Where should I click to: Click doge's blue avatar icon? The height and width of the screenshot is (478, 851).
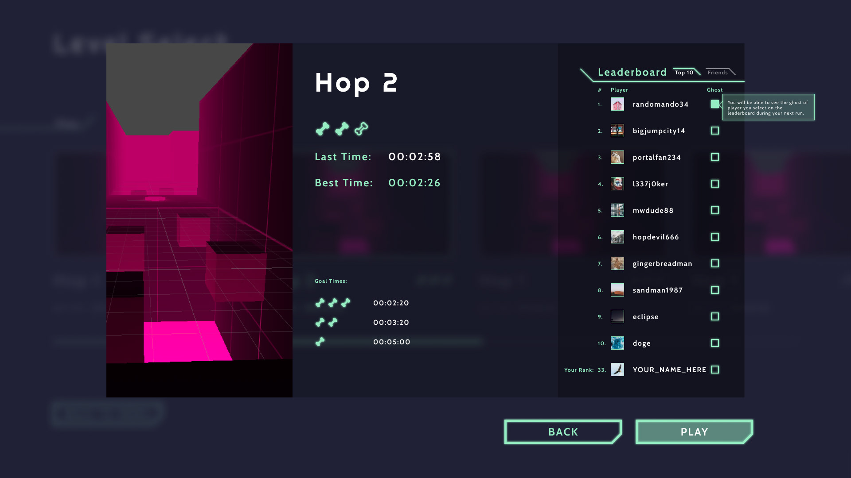617,343
